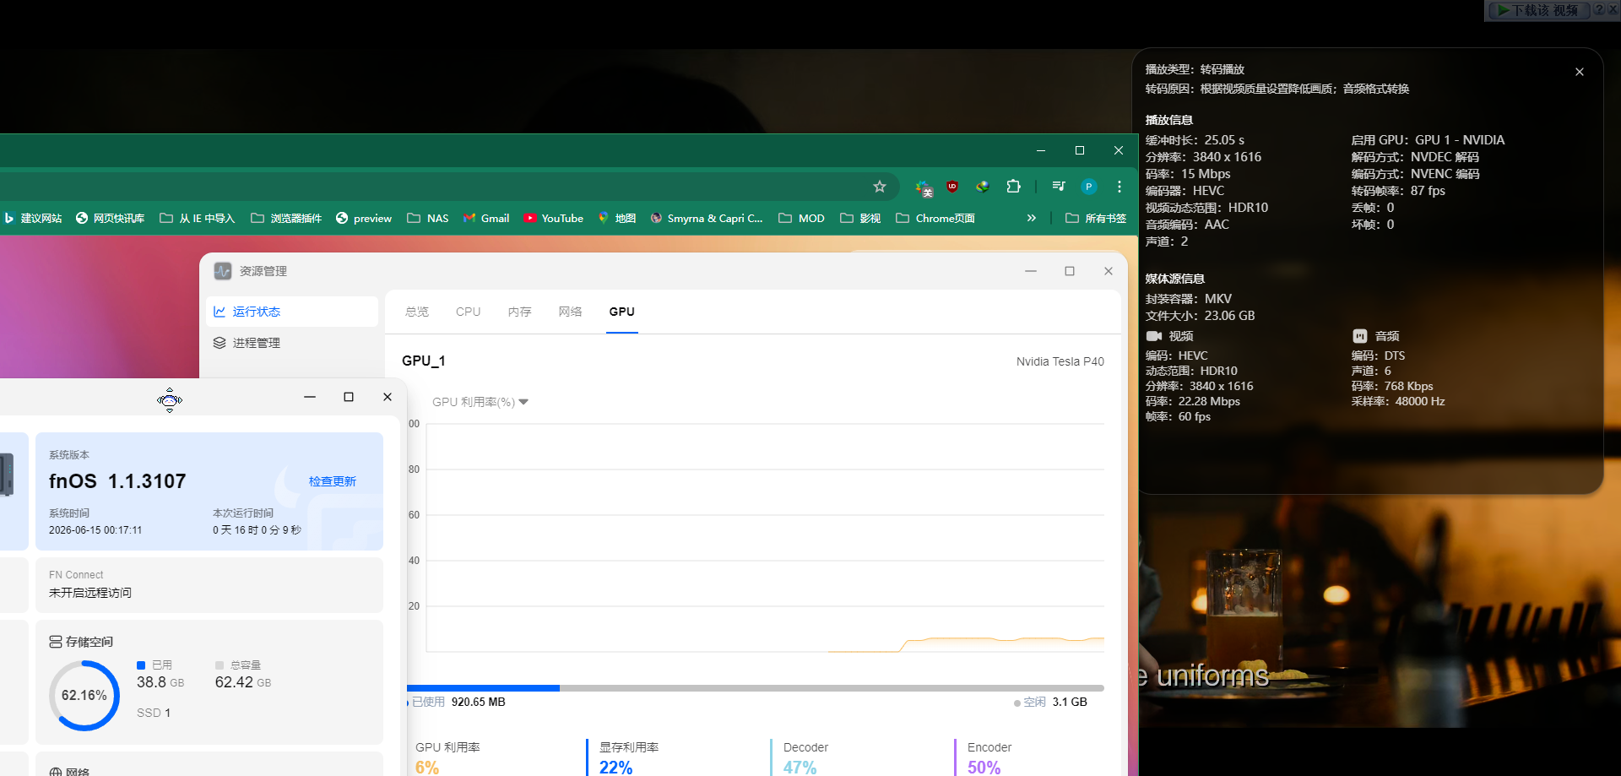1621x776 pixels.
Task: Expand hidden bookmarks with double chevron
Action: (x=1031, y=218)
